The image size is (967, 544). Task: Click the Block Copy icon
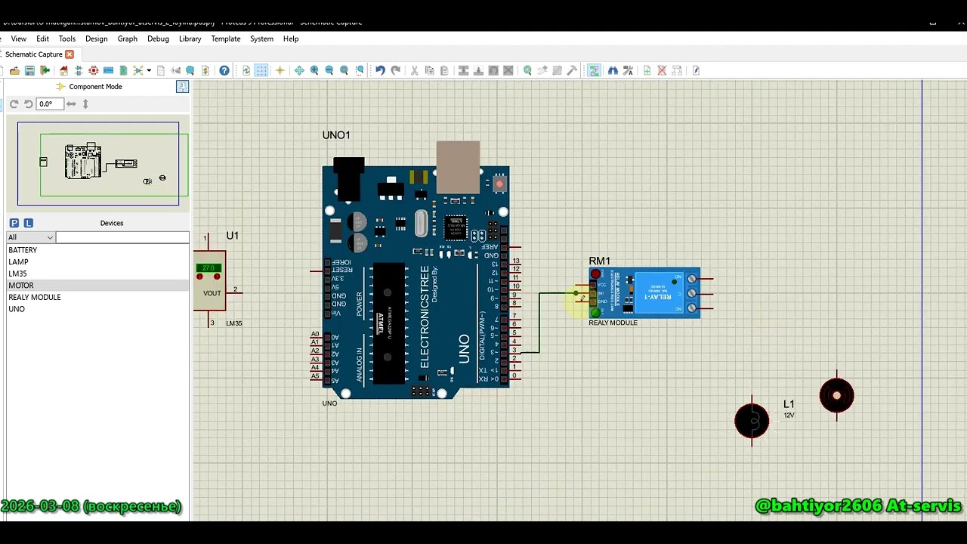point(463,70)
